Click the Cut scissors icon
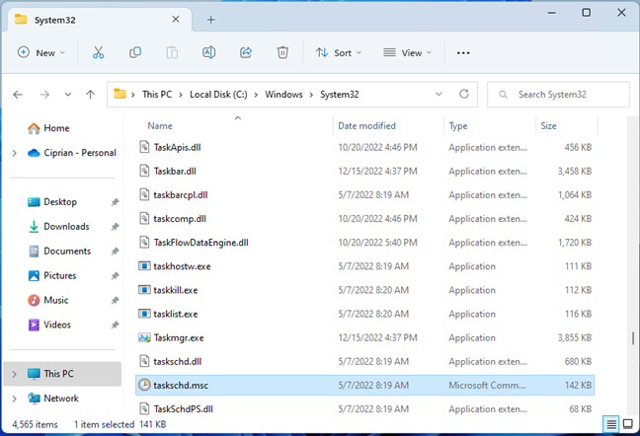The image size is (640, 436). 98,52
